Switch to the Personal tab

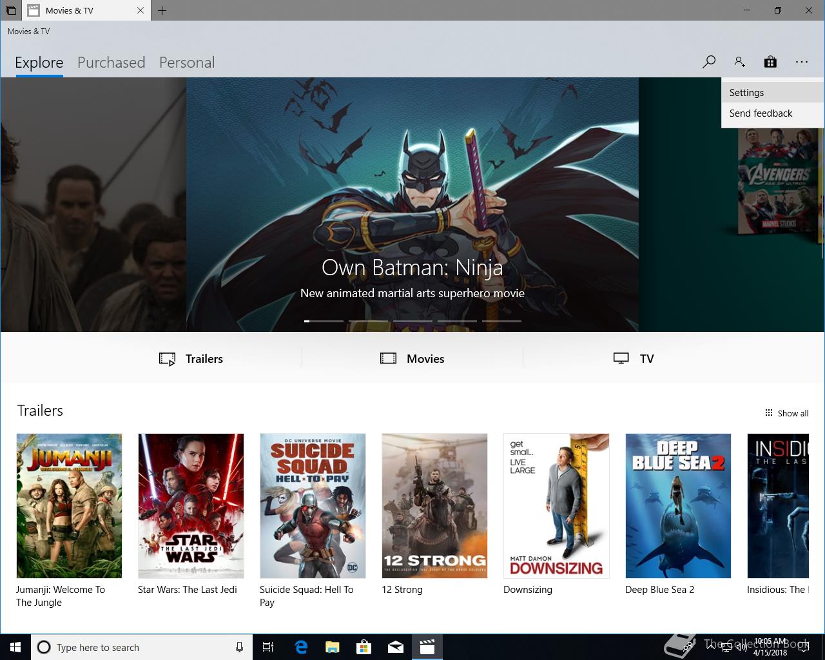point(187,63)
